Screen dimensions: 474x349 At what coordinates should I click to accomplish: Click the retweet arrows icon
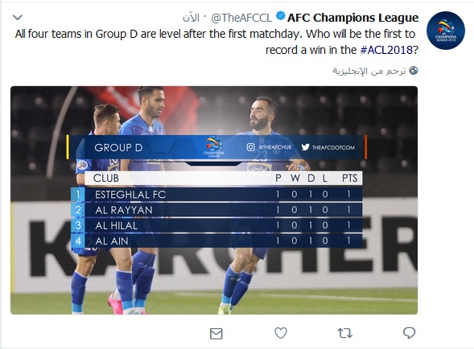344,333
